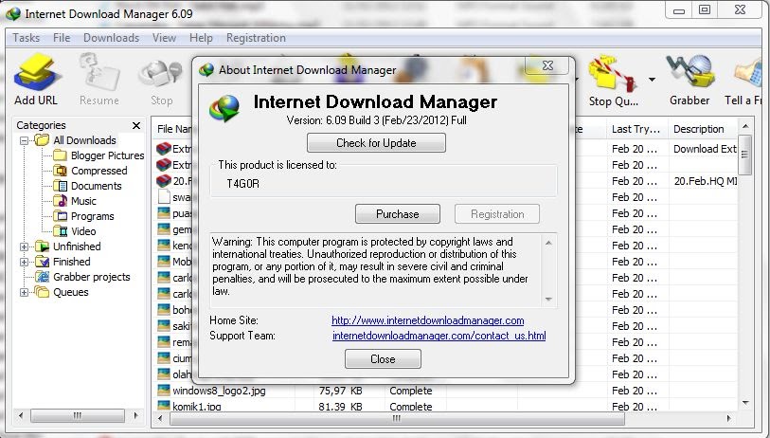Click download list vertical scrollbar thumb
The width and height of the screenshot is (770, 438).
click(745, 155)
